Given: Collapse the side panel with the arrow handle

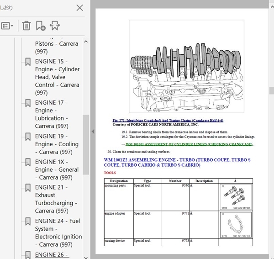Looking at the screenshot, I should pos(93,132).
